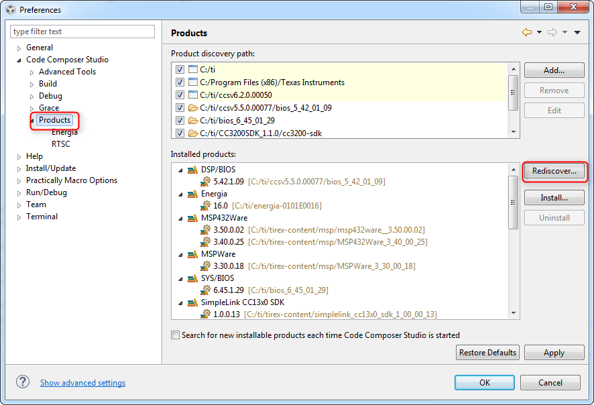Open the Show advanced settings link
Screen dimensions: 594x405
tap(83, 383)
